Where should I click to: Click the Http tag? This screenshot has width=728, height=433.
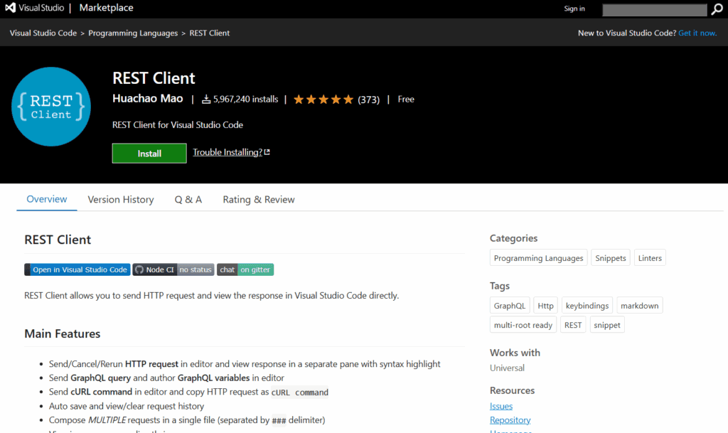(545, 305)
